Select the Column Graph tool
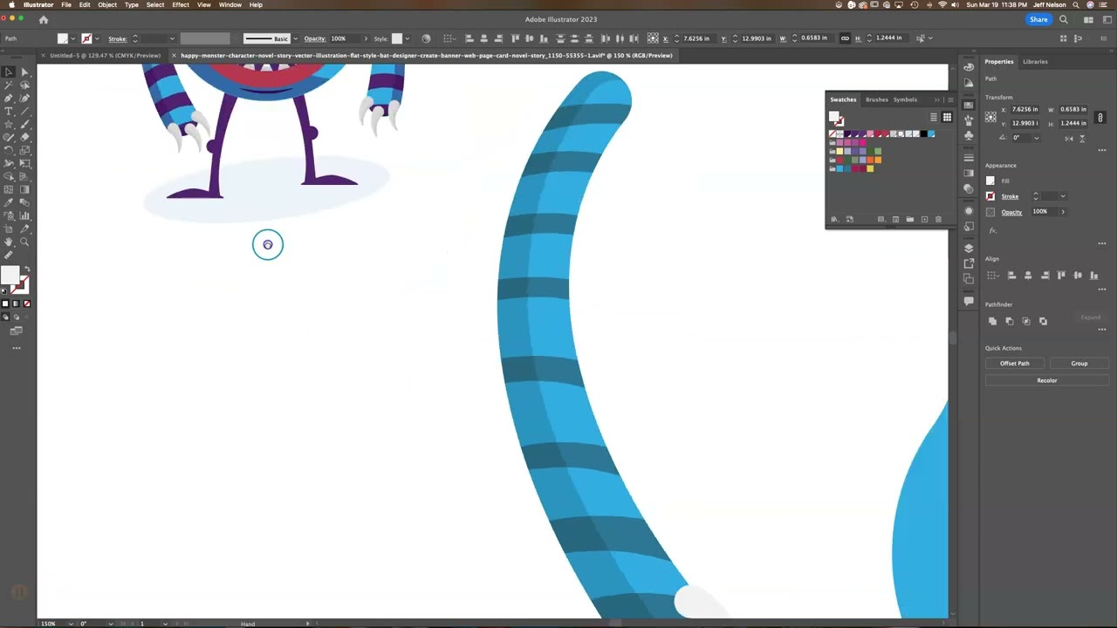The height and width of the screenshot is (628, 1117). (24, 216)
